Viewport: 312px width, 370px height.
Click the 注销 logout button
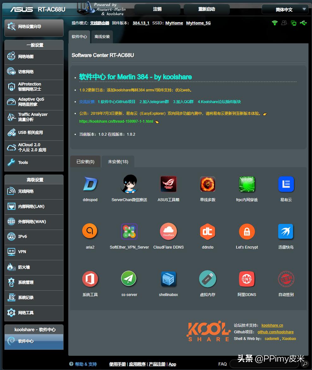[157, 9]
